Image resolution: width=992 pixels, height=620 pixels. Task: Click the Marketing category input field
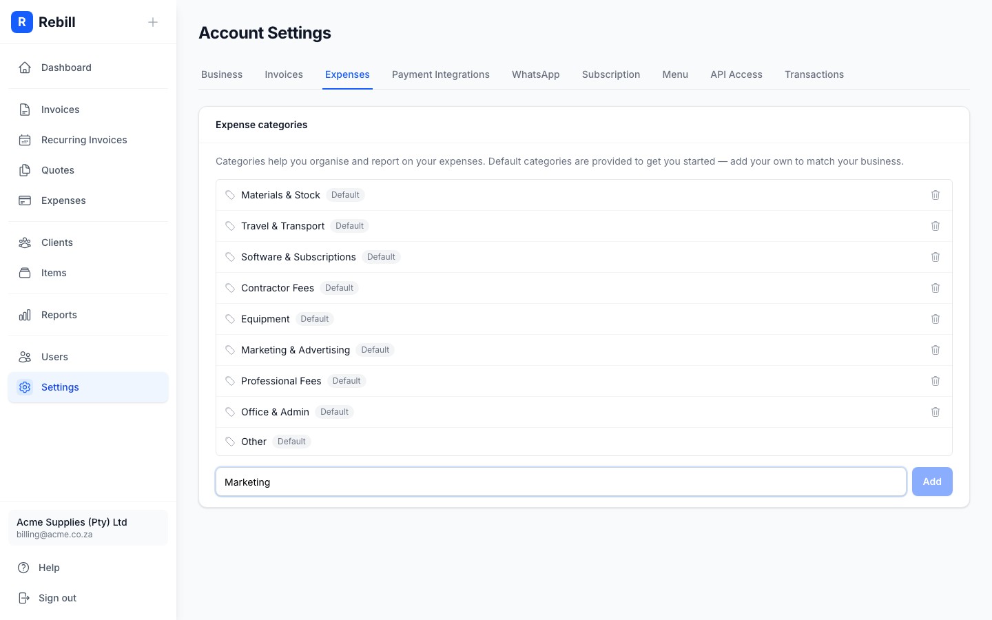[561, 482]
